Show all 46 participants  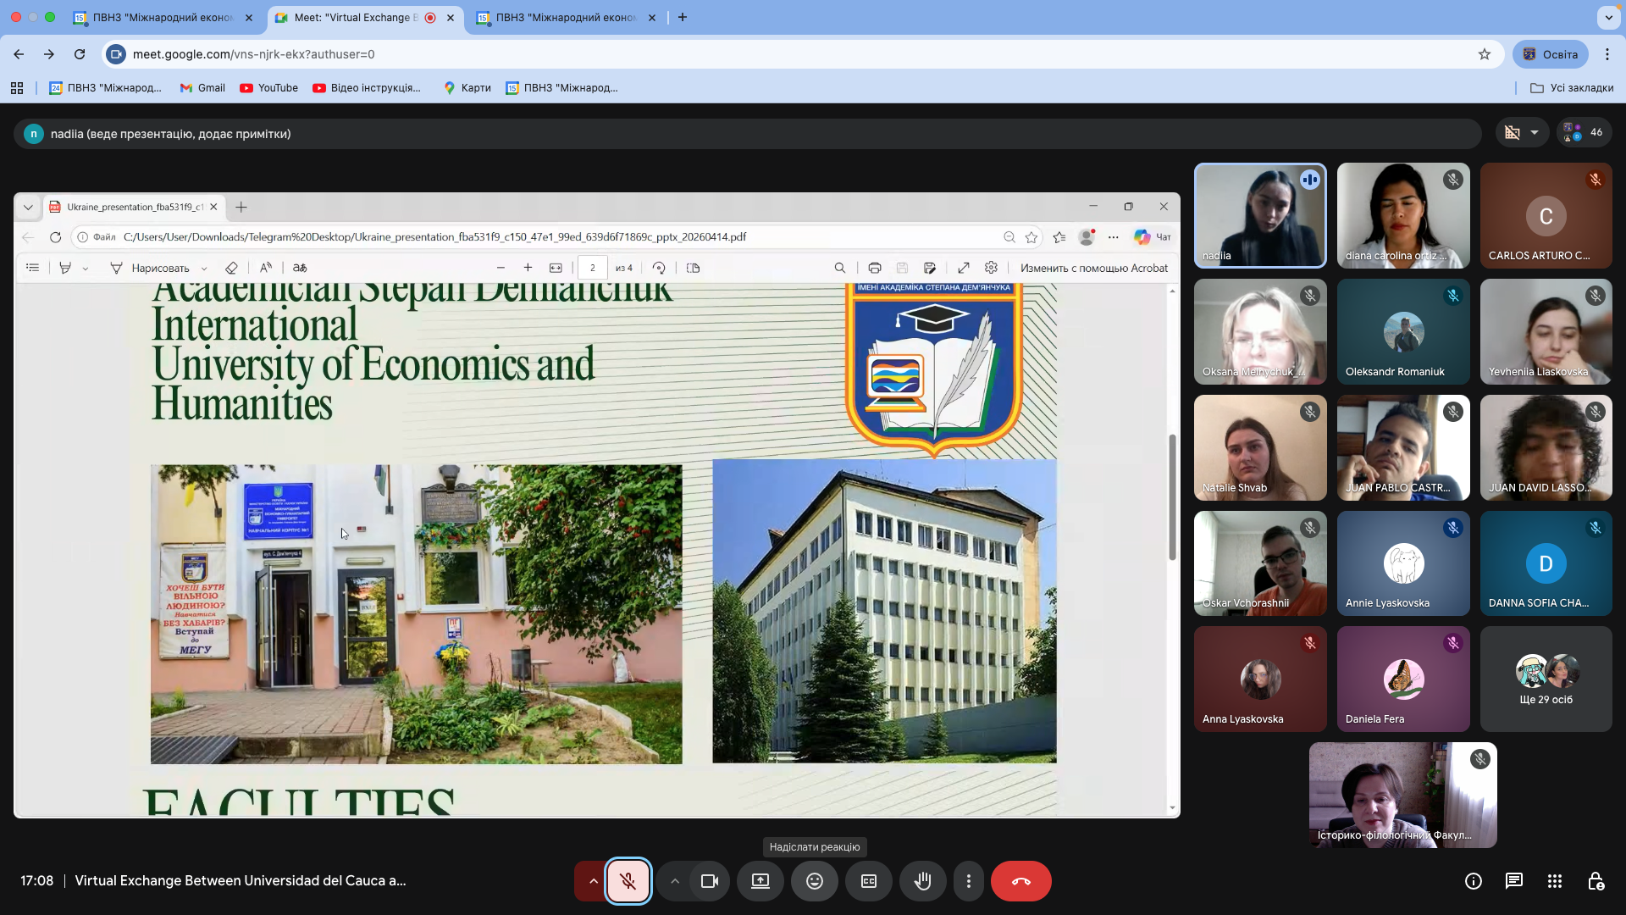1585,132
